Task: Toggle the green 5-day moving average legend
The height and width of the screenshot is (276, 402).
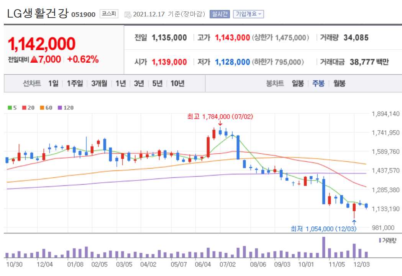Action: point(8,107)
